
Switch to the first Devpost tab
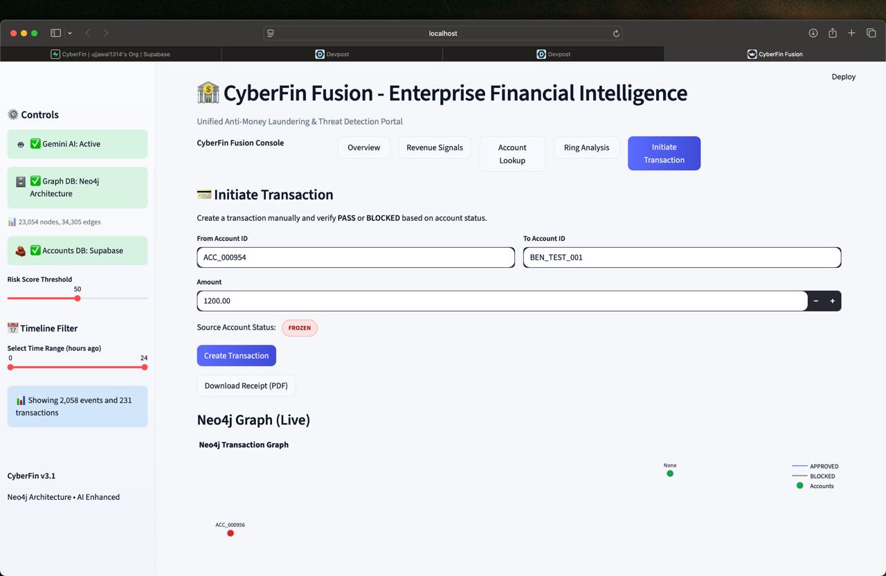(332, 54)
